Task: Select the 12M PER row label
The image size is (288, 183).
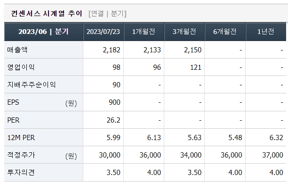Action: (21, 138)
